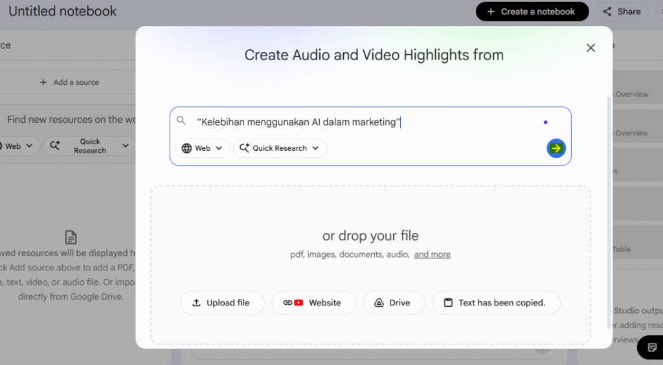This screenshot has width=663, height=365.
Task: Open the Web source dropdown in dialog
Action: (x=203, y=148)
